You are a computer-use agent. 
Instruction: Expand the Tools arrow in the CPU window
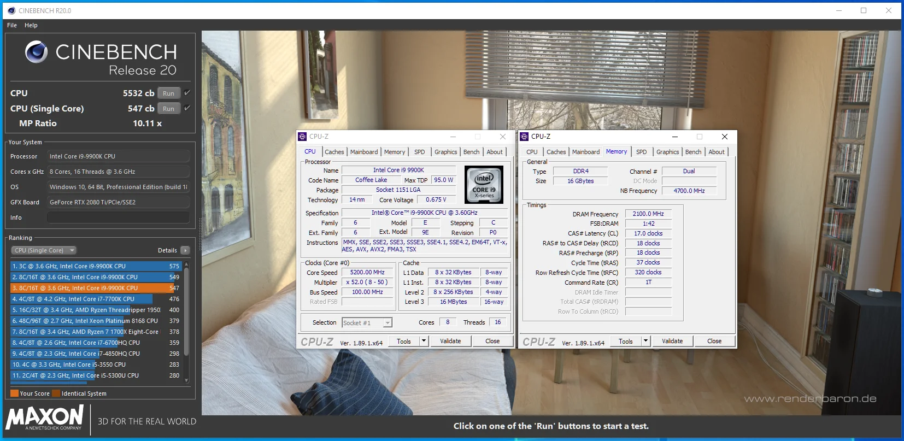point(424,341)
